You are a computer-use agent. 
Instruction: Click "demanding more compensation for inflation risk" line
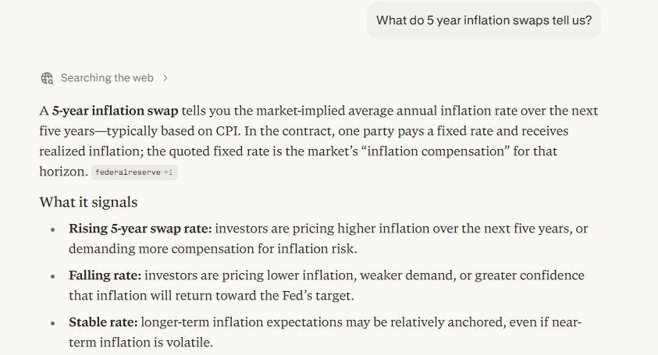tap(213, 249)
